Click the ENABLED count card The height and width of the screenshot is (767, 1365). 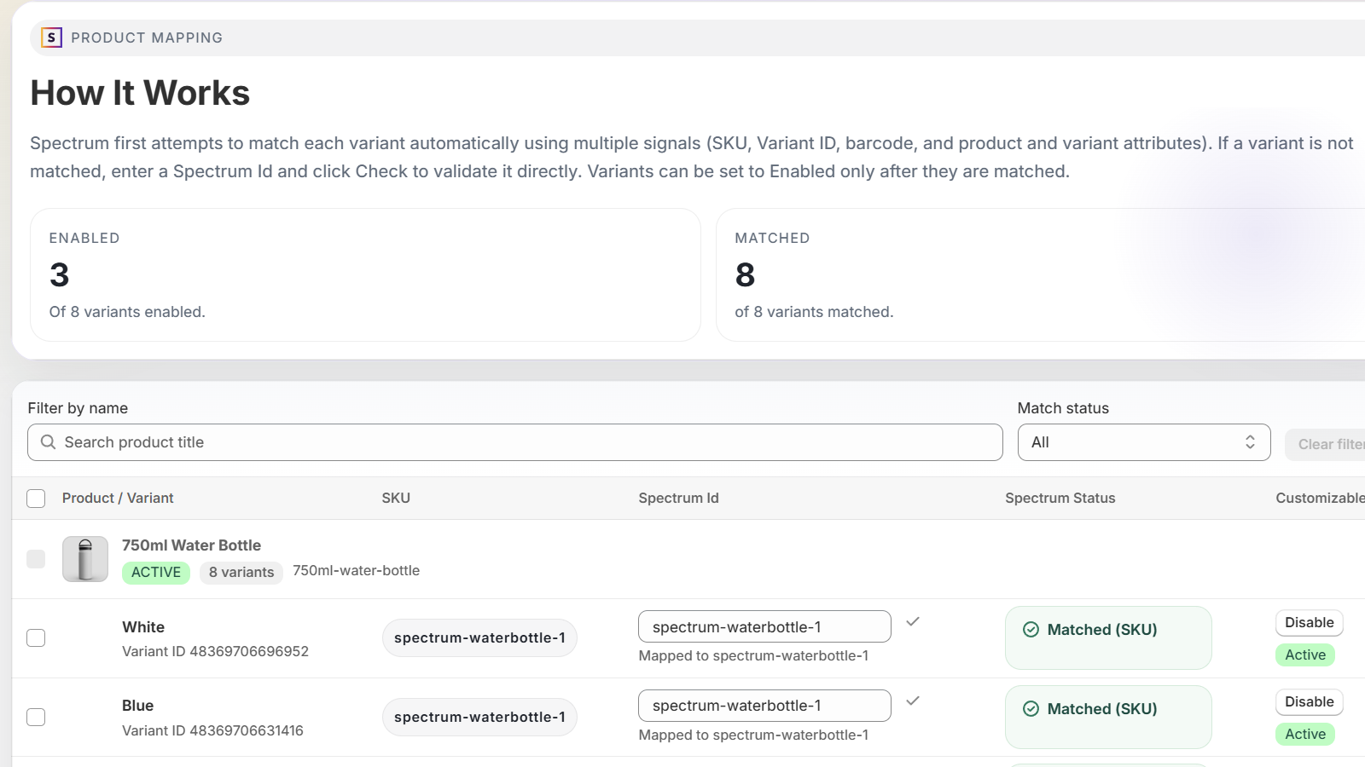(x=365, y=275)
